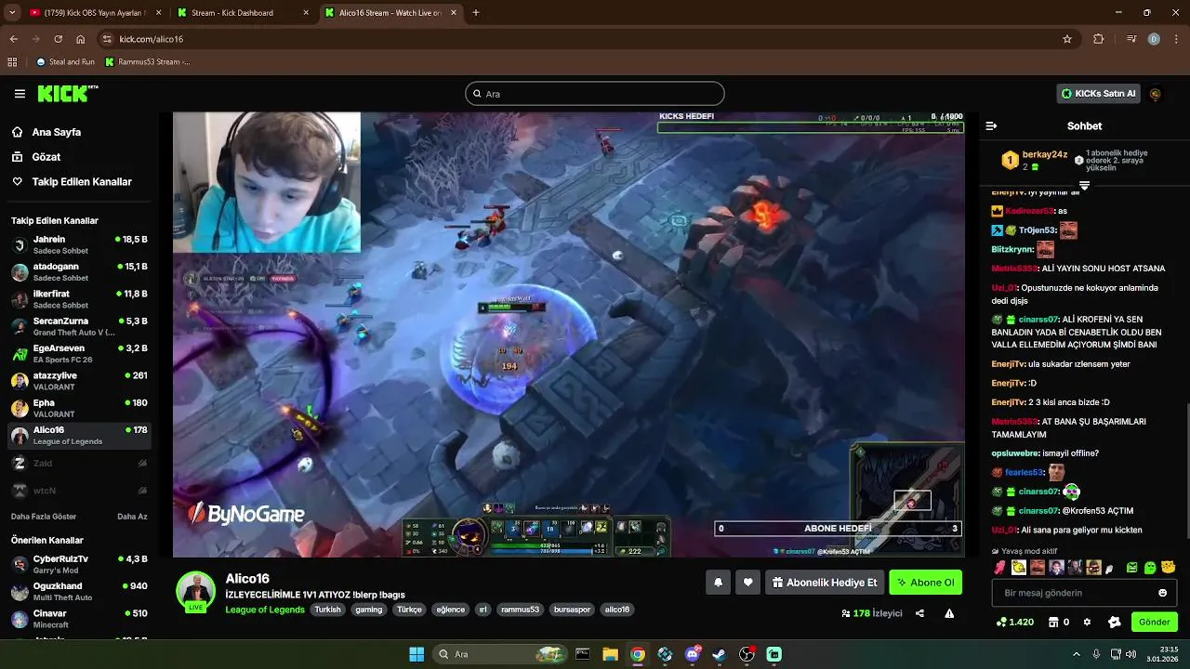Reload the kick.com page

[x=58, y=39]
